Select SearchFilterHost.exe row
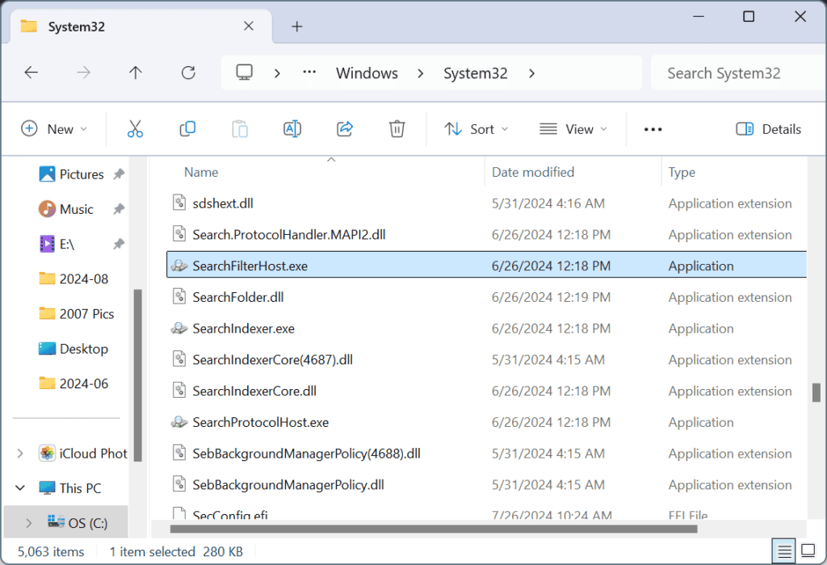Image resolution: width=827 pixels, height=565 pixels. pos(486,265)
